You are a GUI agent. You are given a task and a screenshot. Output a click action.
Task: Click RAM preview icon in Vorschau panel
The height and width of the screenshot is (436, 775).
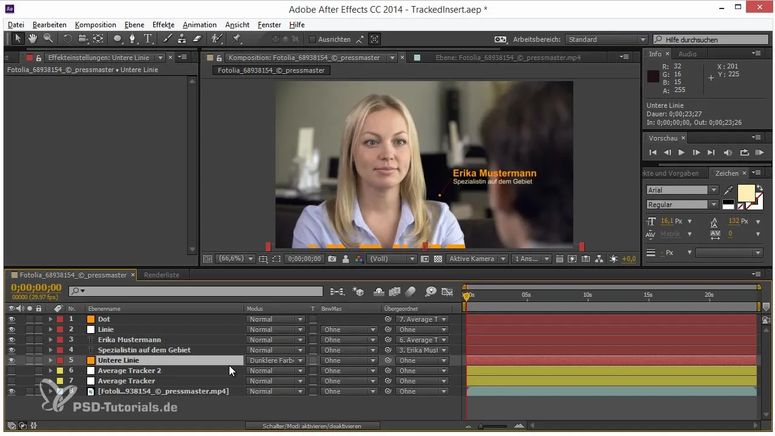coord(760,153)
